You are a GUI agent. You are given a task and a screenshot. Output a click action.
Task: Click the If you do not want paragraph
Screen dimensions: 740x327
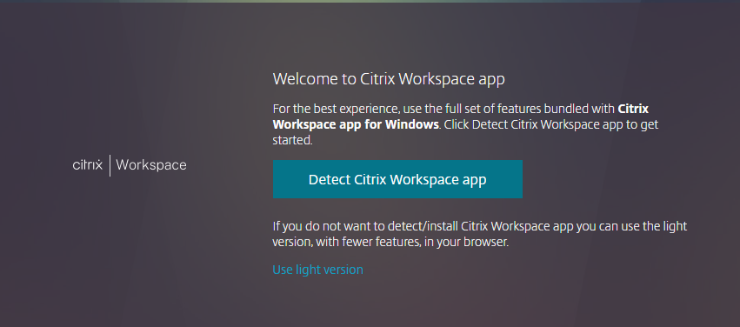[480, 234]
